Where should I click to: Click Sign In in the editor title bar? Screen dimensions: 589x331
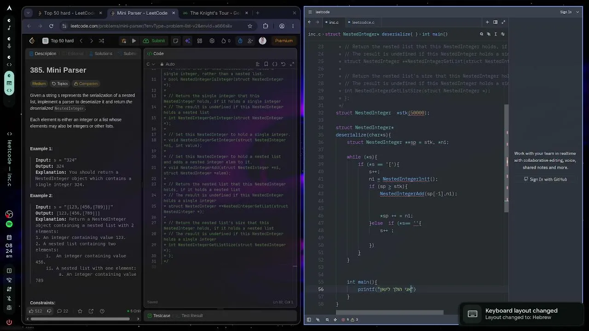pyautogui.click(x=566, y=12)
